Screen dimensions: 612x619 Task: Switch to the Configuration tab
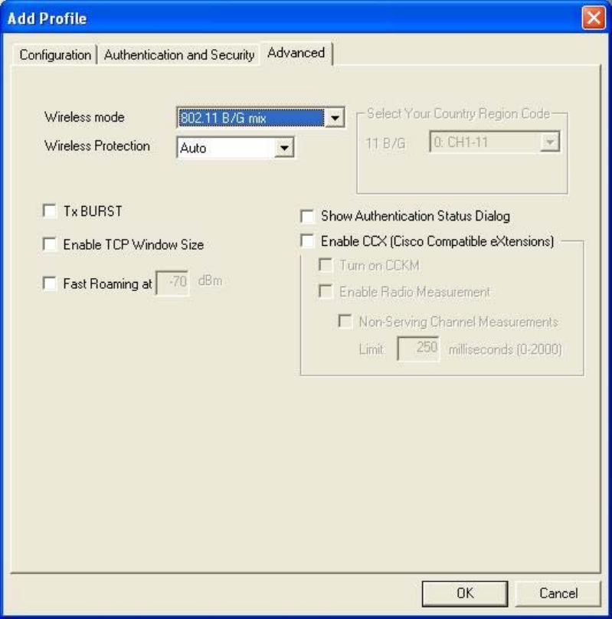click(x=55, y=54)
